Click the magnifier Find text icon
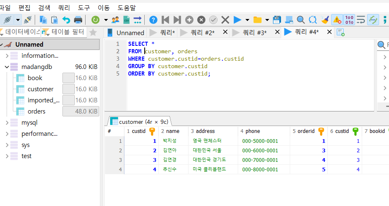 [x=301, y=20]
